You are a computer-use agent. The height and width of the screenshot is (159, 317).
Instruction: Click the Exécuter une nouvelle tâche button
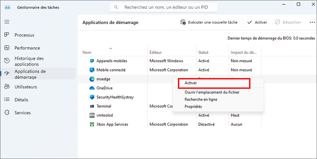click(209, 22)
